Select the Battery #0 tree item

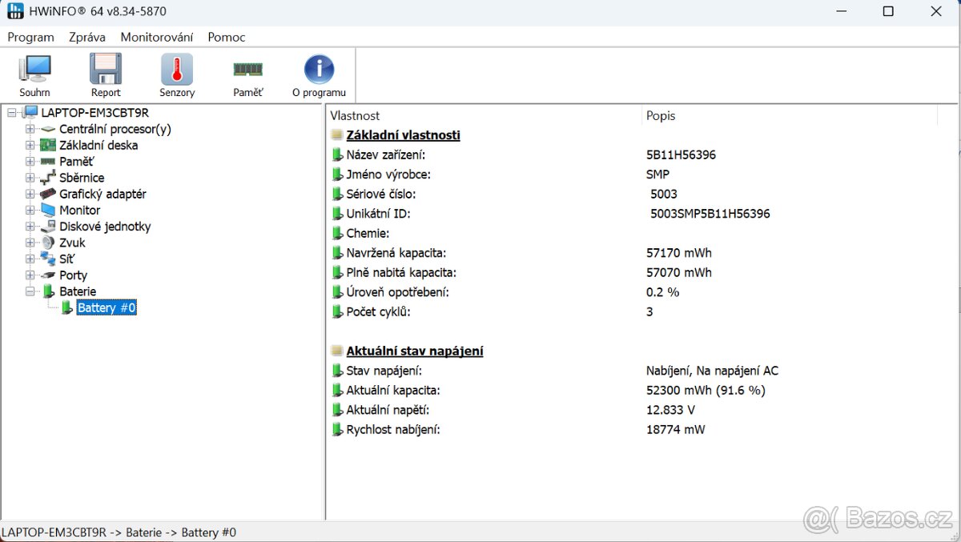107,307
